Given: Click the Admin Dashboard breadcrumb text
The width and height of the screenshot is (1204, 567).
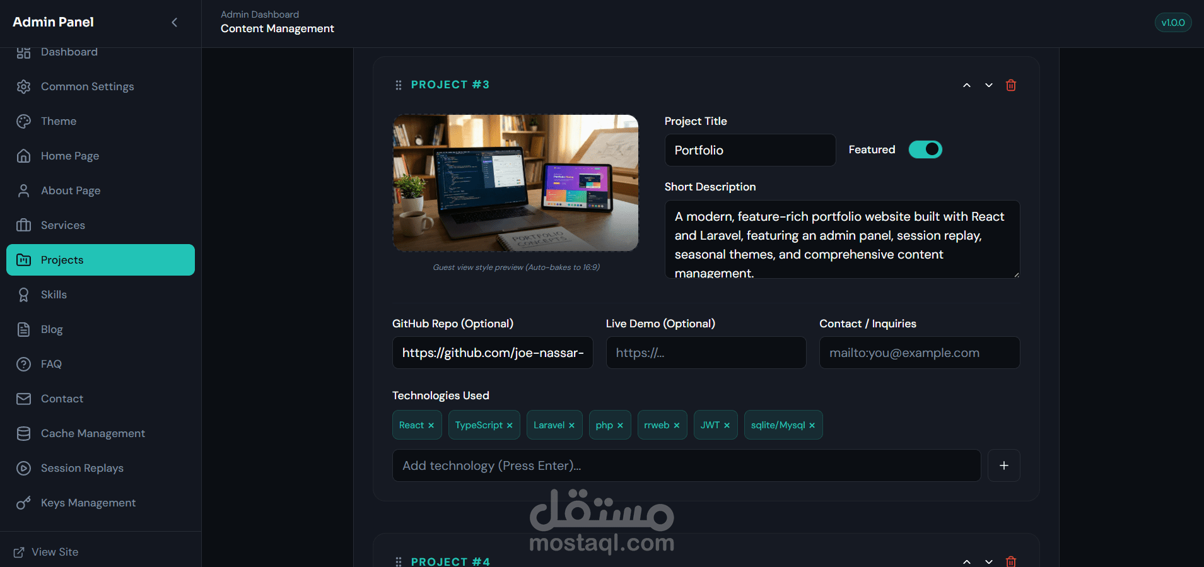Looking at the screenshot, I should pyautogui.click(x=260, y=15).
